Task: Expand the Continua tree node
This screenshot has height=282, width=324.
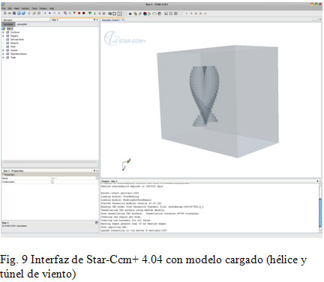Action: coord(3,32)
